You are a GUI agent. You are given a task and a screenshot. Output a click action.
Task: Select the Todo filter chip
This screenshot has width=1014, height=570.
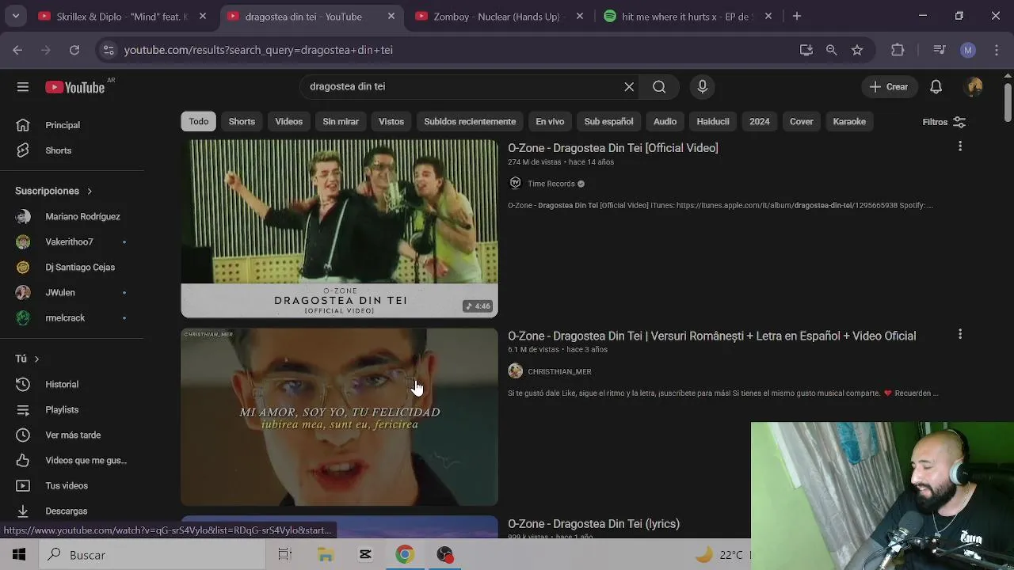coord(199,121)
